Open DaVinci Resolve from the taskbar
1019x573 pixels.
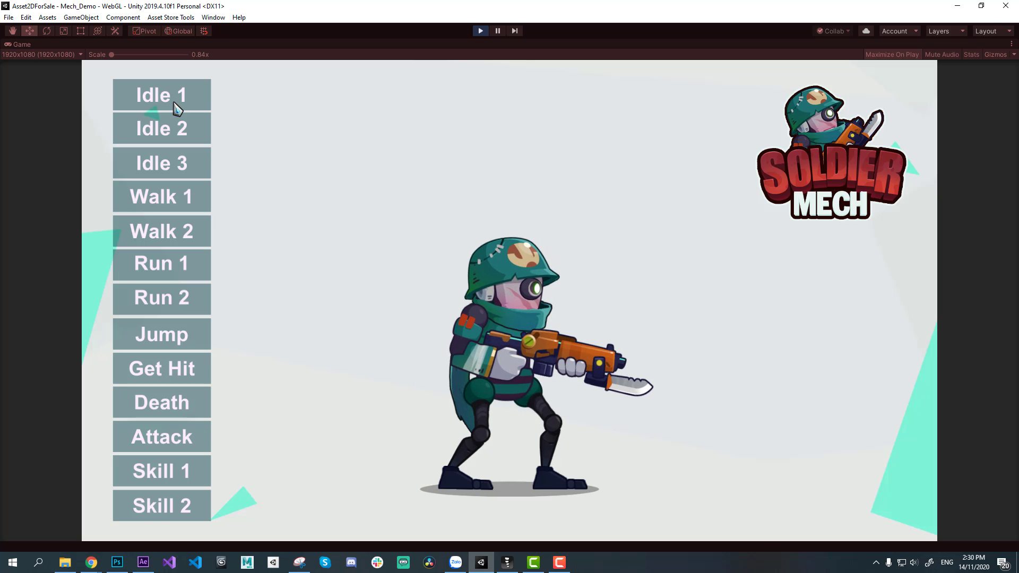point(429,562)
